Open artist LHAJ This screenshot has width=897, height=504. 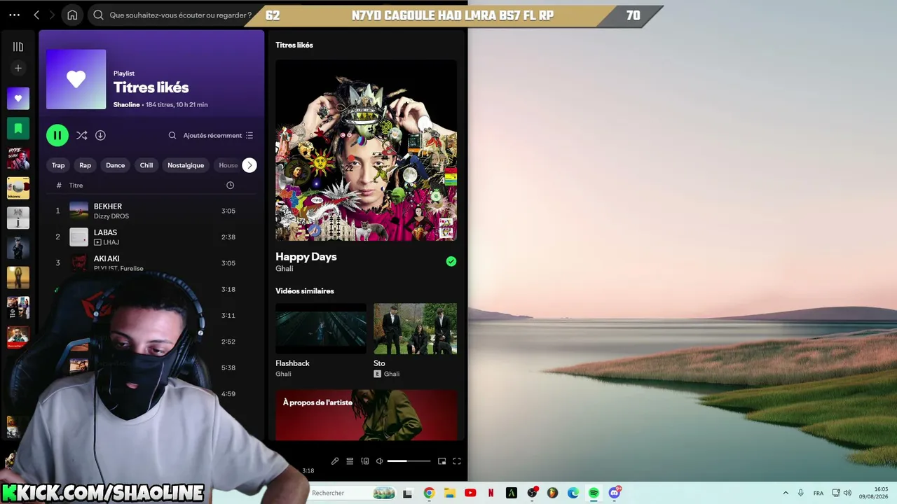pos(111,242)
